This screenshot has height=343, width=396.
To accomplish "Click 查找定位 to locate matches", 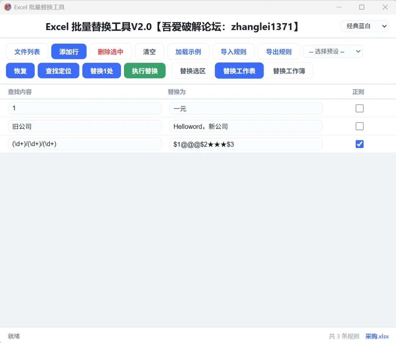I will point(58,71).
